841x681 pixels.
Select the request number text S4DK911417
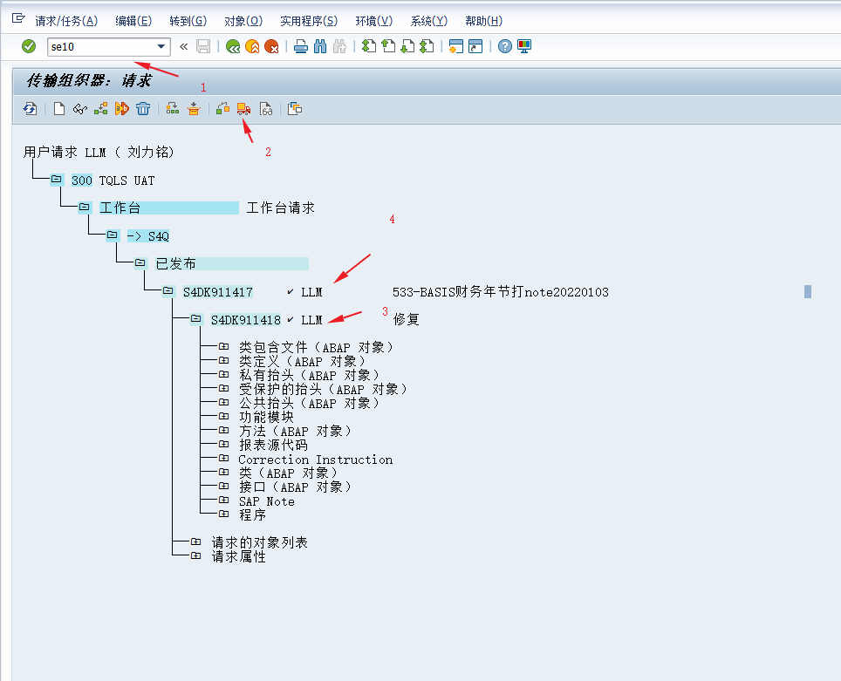pos(218,292)
